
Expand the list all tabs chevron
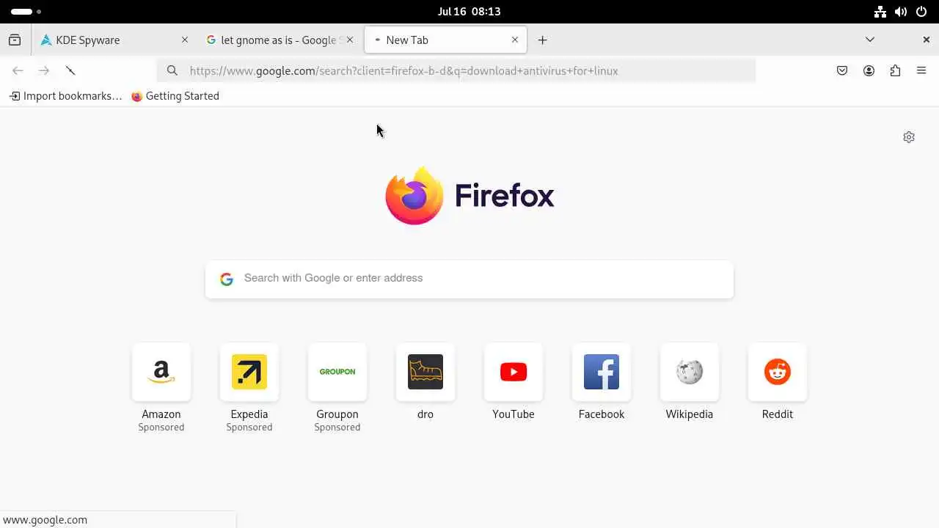870,40
